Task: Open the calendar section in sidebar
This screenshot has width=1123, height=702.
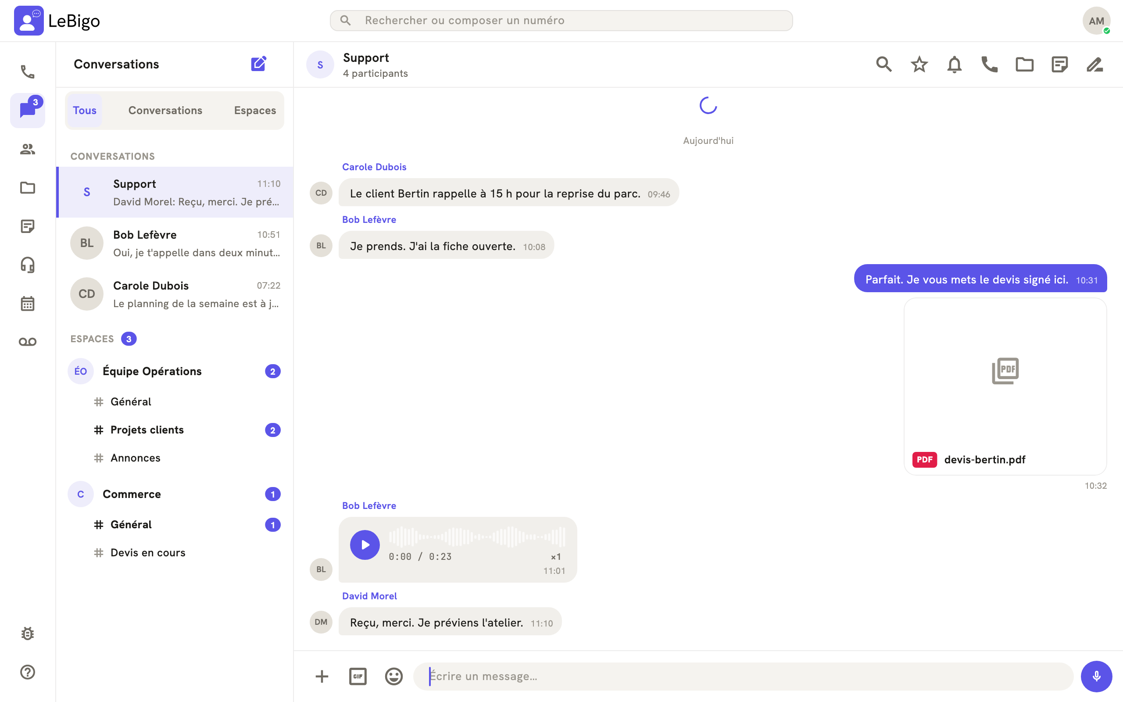Action: click(27, 303)
